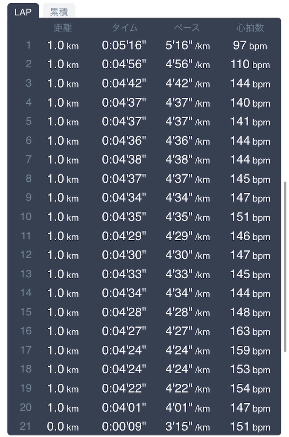
Task: Select lap 10 row with 151 bpm
Action: [x=144, y=216]
